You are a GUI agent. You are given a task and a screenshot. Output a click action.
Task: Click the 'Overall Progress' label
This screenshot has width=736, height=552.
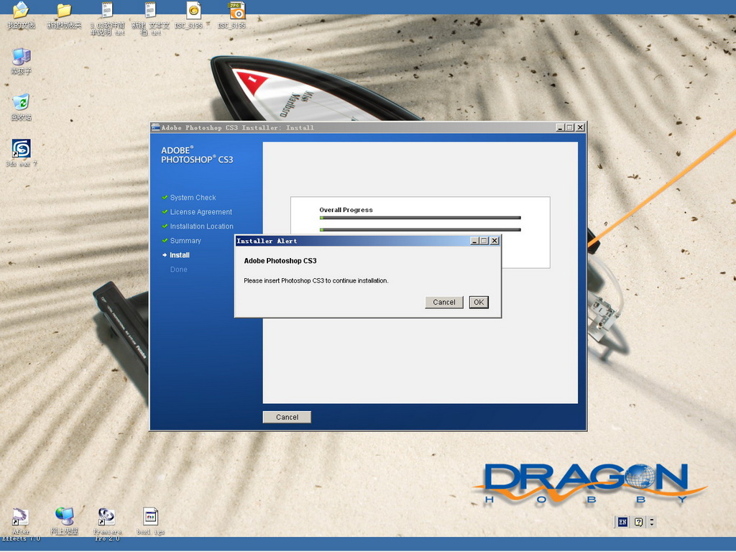[346, 210]
